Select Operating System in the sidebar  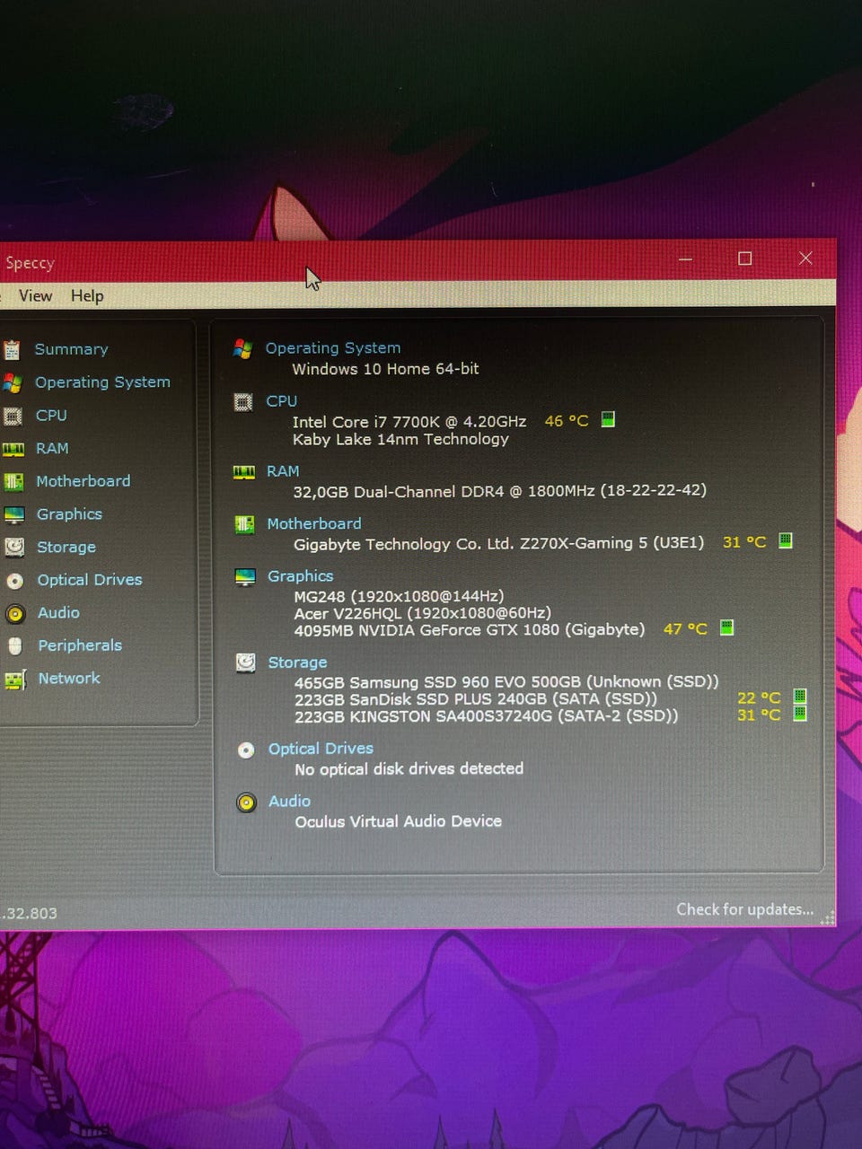coord(102,382)
